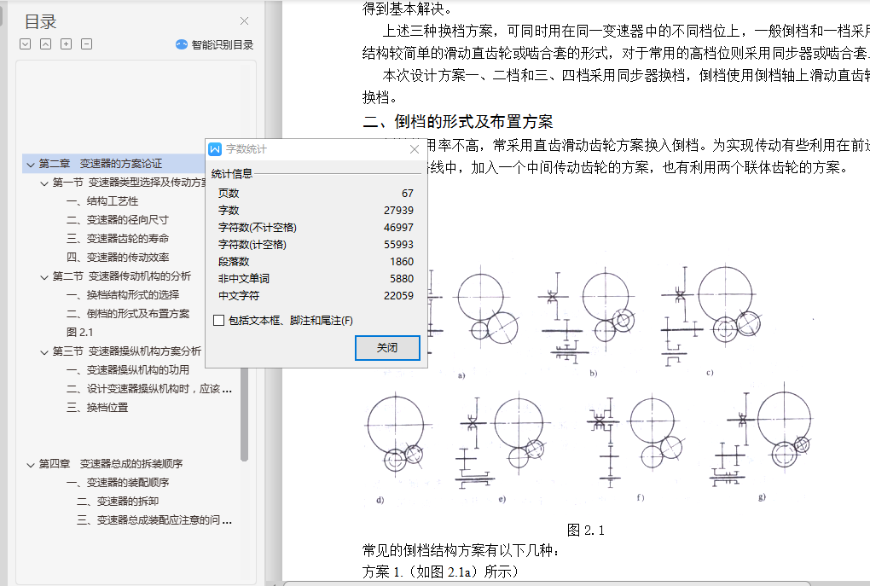Select 第四章 变速器总成的拆装顺序 heading

click(x=110, y=464)
